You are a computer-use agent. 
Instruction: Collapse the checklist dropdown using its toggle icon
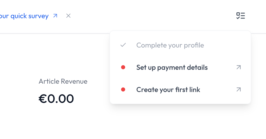point(241,16)
